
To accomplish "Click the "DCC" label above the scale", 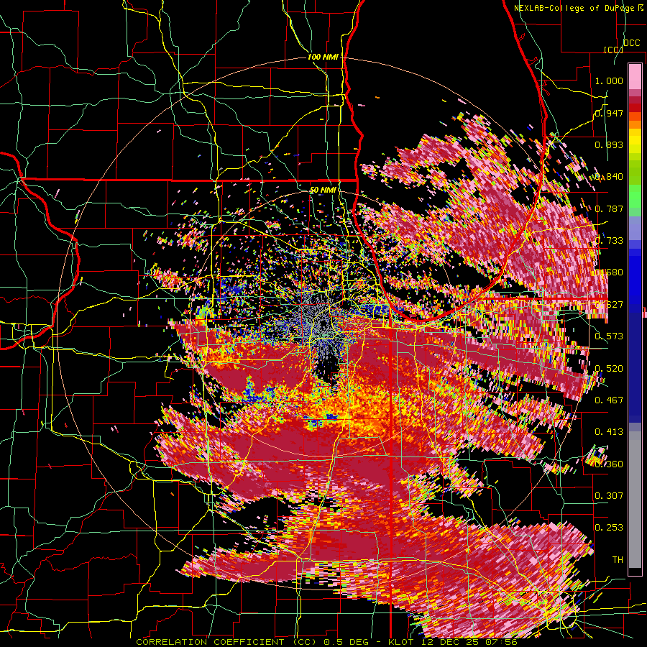I will click(x=631, y=43).
